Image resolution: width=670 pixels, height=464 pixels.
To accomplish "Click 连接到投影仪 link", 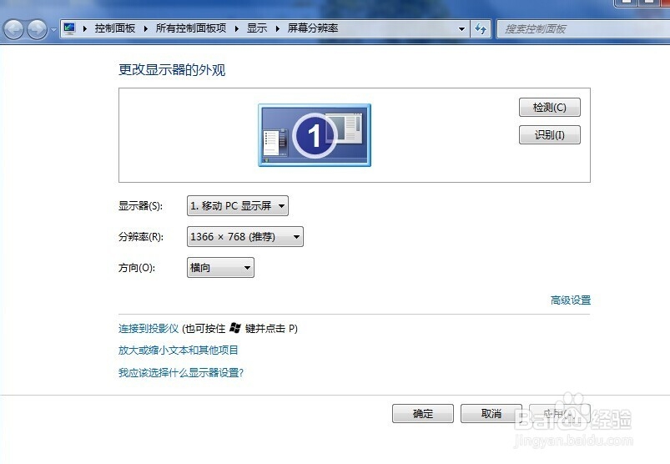I will pyautogui.click(x=149, y=329).
